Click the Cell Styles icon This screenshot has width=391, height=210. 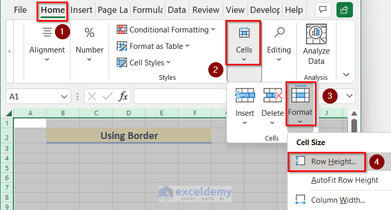[x=122, y=63]
